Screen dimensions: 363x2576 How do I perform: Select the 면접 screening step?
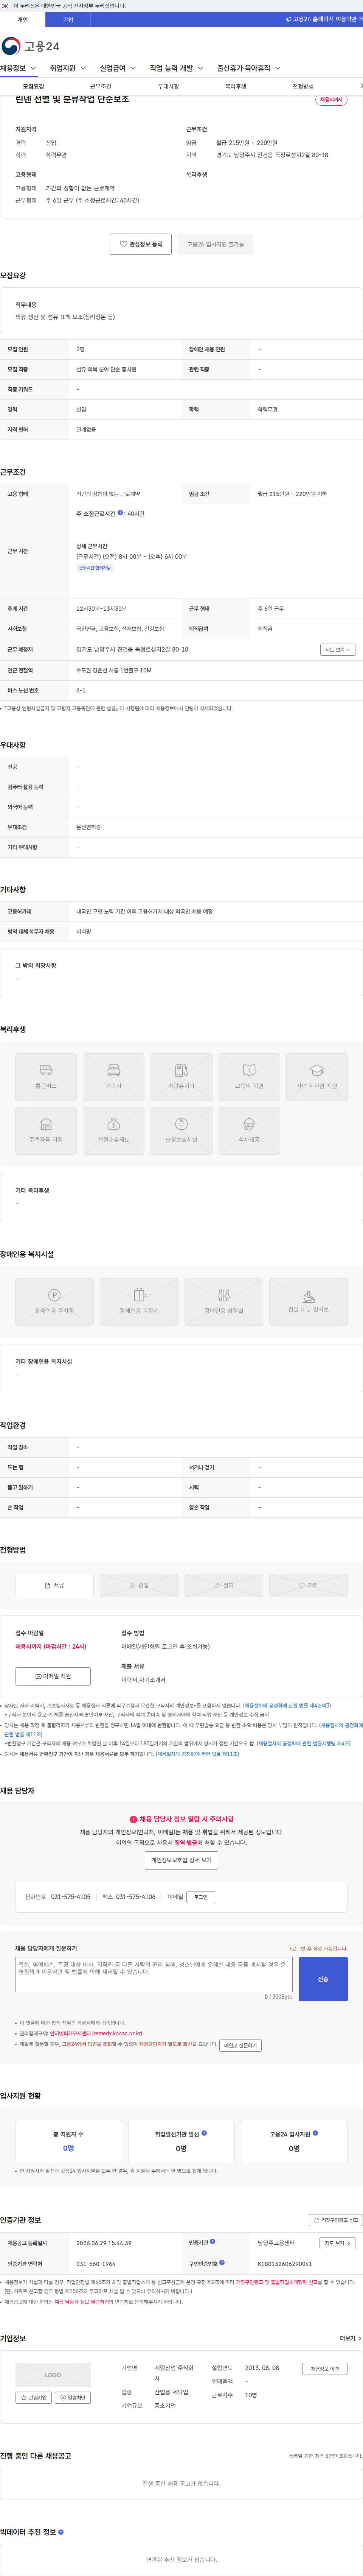click(139, 1585)
